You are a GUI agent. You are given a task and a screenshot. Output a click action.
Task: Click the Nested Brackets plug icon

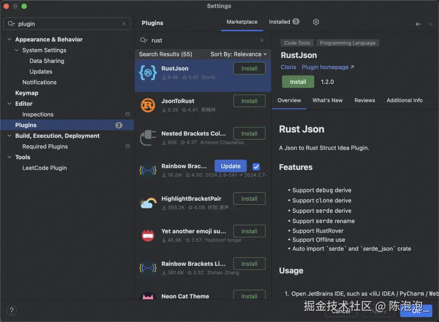tap(148, 138)
